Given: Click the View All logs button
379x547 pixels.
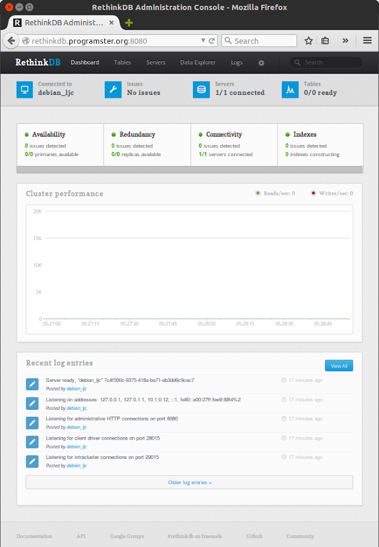Looking at the screenshot, I should coord(339,366).
